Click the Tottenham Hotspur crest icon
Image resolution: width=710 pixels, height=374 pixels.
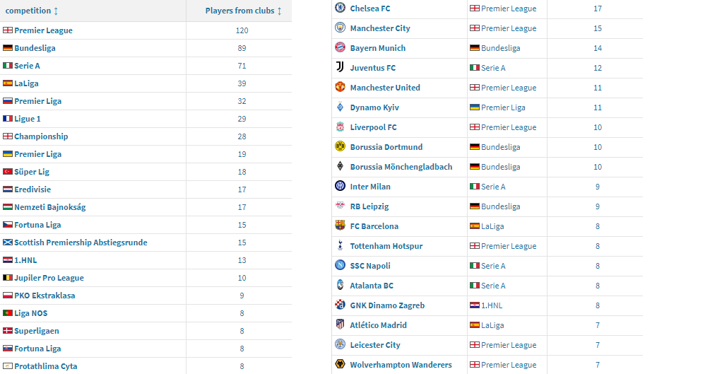(340, 245)
